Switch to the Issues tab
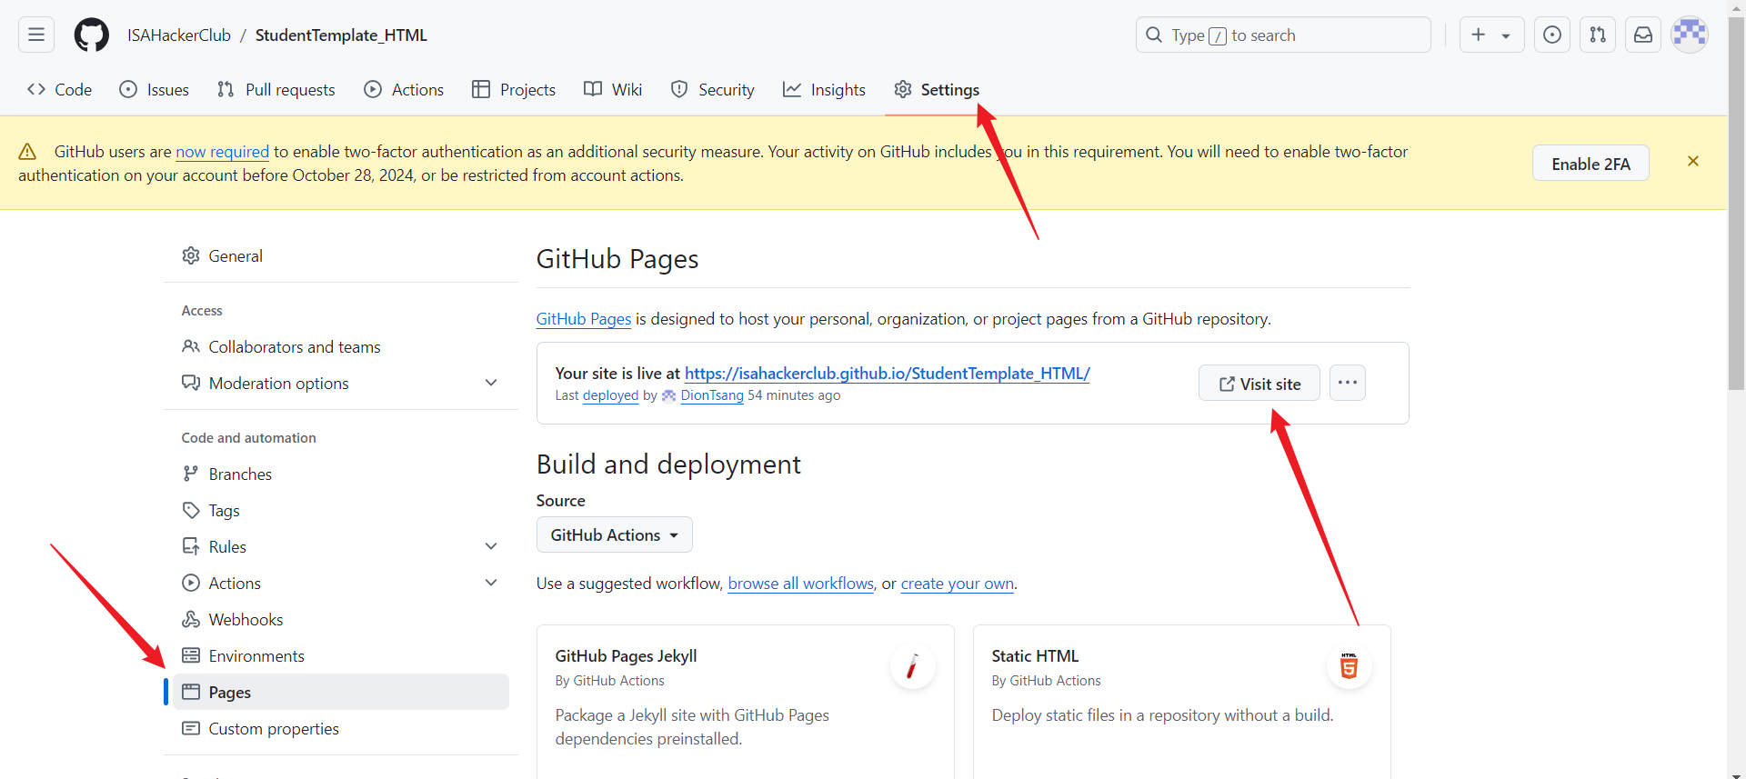The width and height of the screenshot is (1746, 779). [x=155, y=89]
